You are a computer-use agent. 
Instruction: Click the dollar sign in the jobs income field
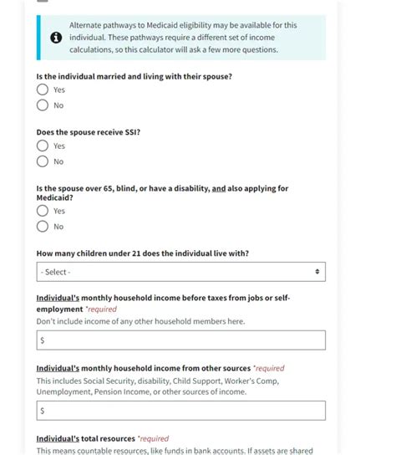pos(43,340)
